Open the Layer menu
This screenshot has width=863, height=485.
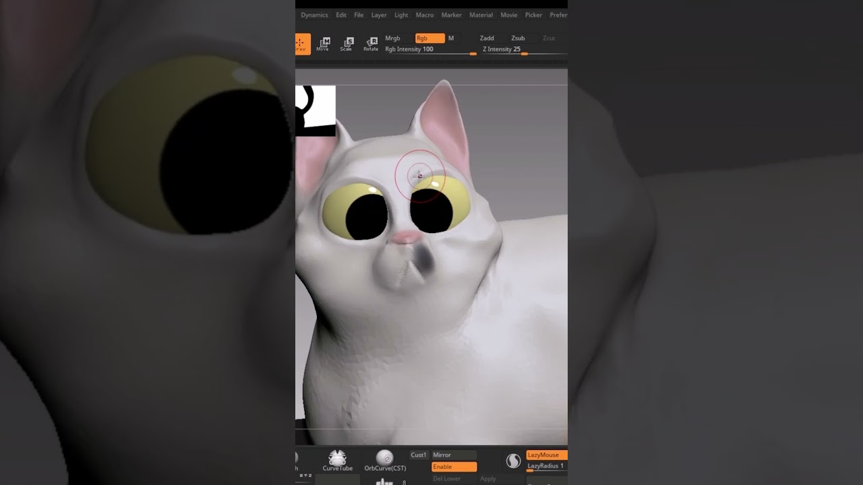click(379, 15)
